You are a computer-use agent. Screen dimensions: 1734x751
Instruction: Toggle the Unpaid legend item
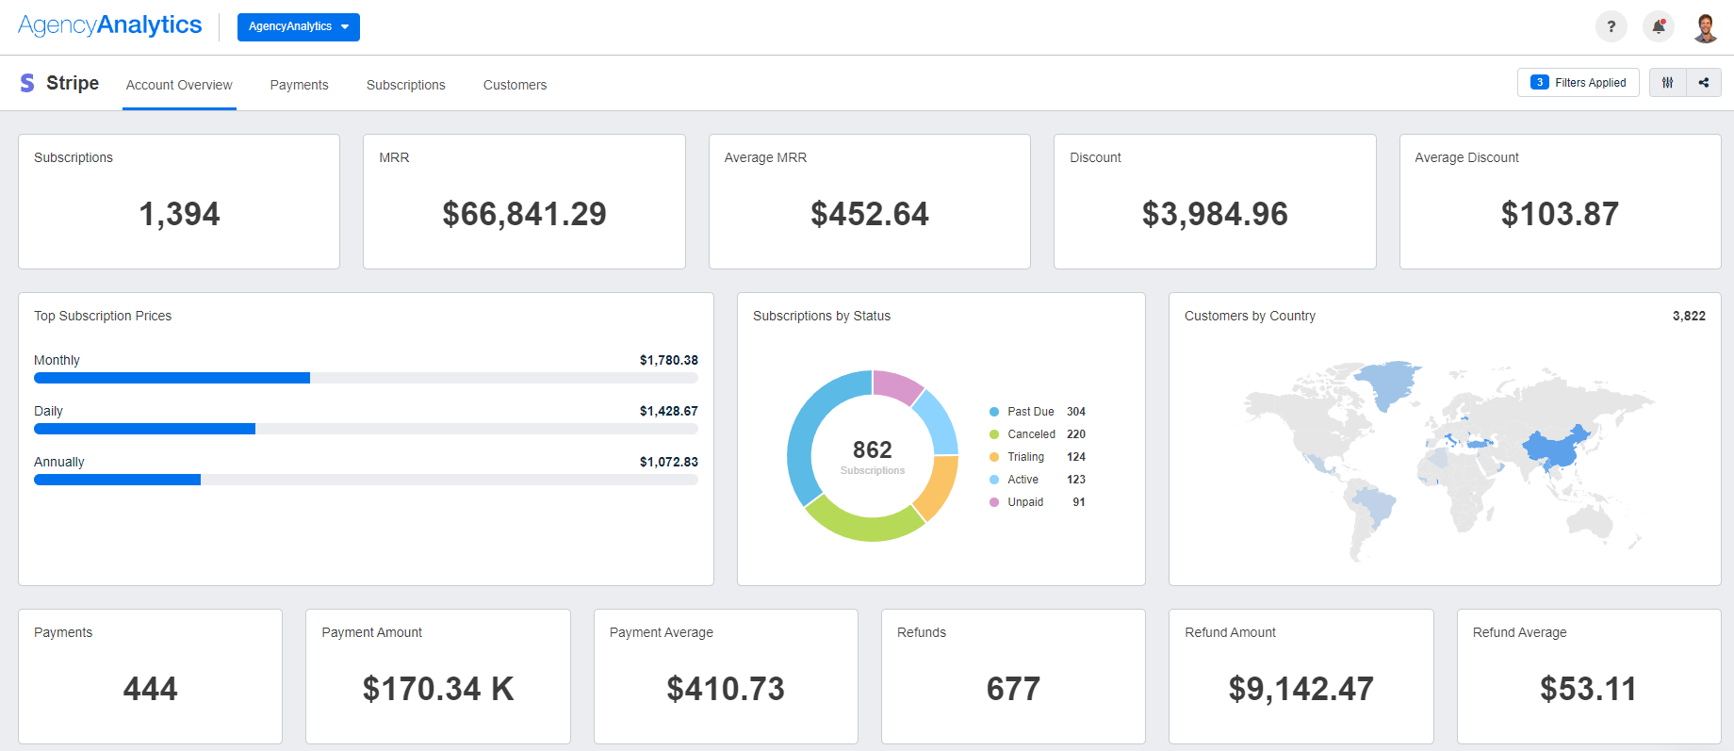[1025, 502]
